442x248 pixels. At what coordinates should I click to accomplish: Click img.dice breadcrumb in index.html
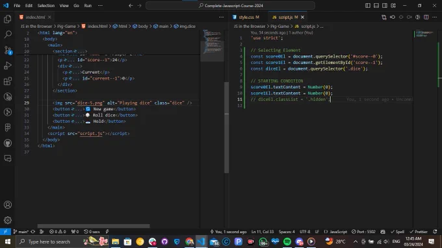185,26
